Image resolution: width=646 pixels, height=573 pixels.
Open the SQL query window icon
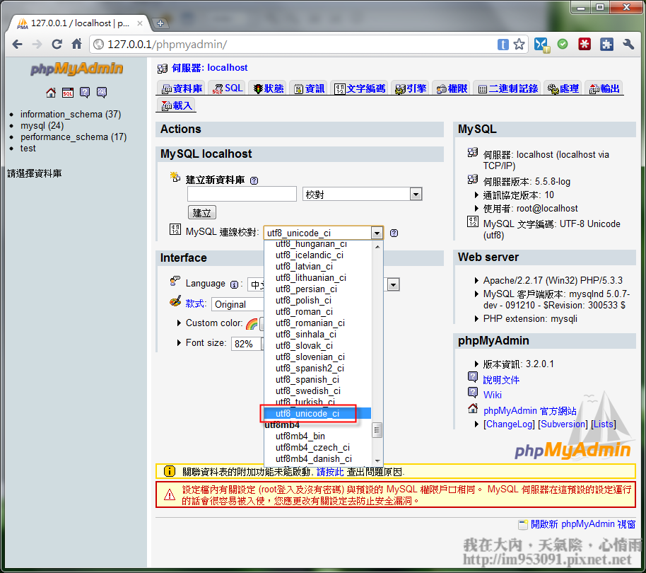[67, 93]
